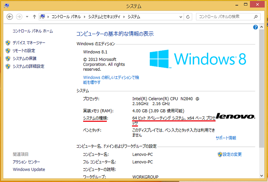Click shield icon beside リモートの設定

[x=8, y=51]
